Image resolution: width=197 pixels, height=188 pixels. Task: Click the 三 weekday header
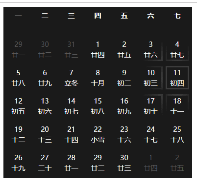pyautogui.click(x=71, y=16)
